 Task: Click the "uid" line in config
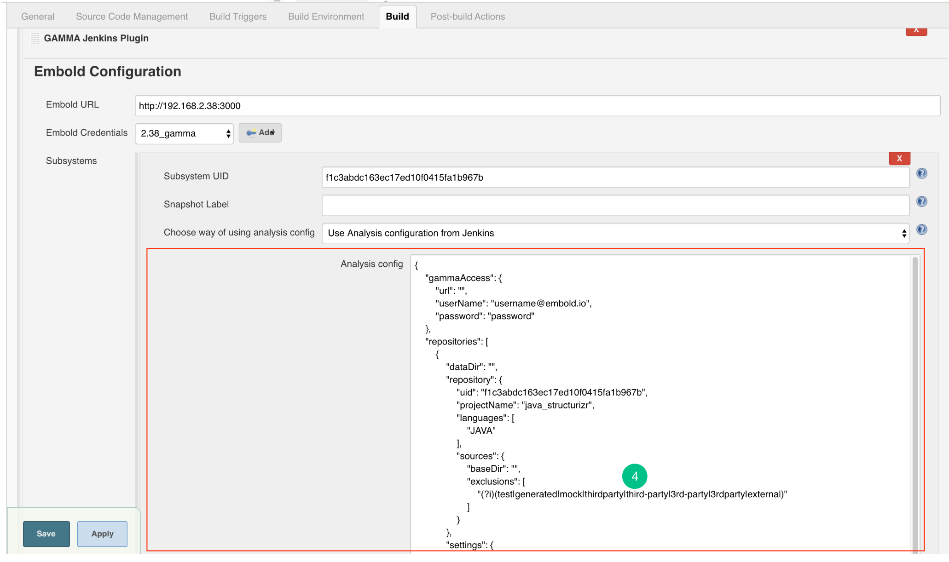pyautogui.click(x=552, y=393)
